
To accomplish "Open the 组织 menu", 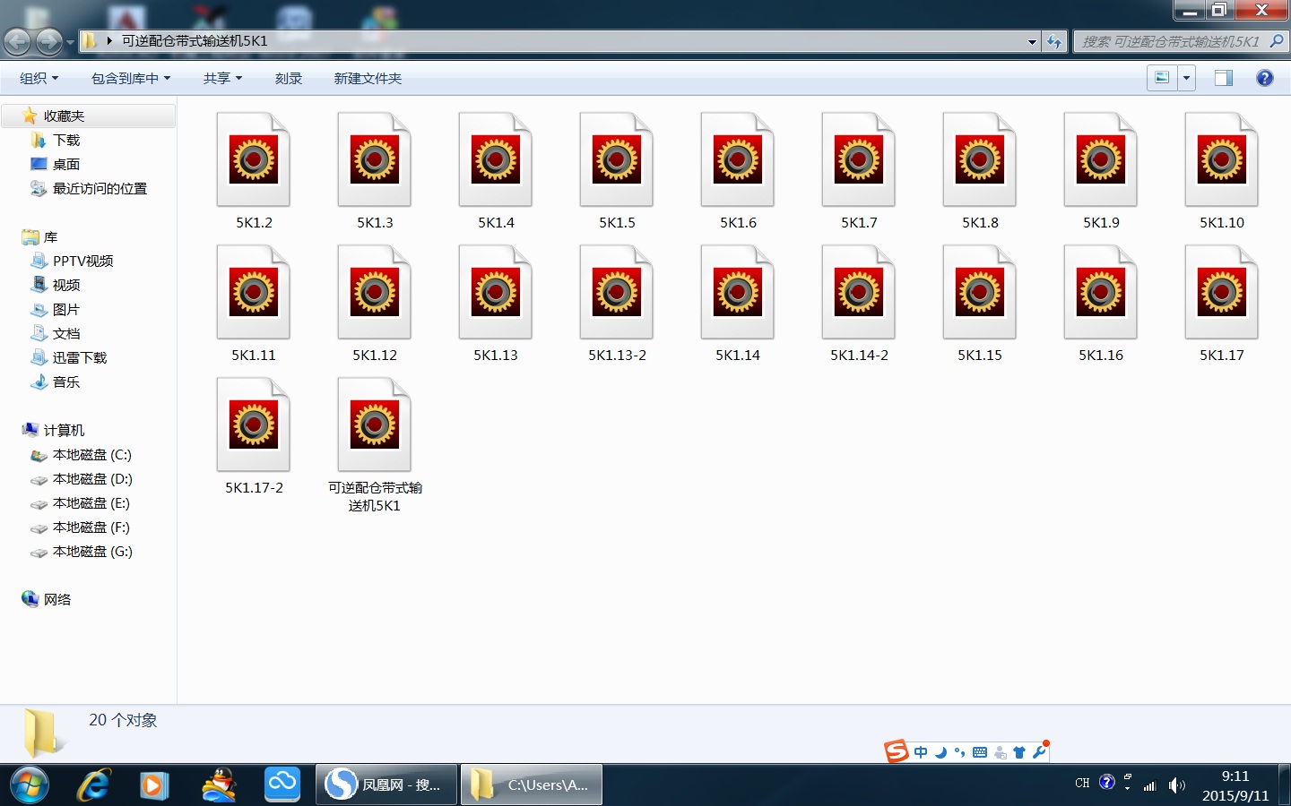I will pos(39,79).
